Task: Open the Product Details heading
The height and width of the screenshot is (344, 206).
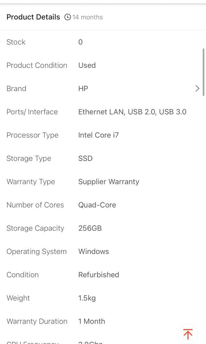Action: [x=33, y=17]
